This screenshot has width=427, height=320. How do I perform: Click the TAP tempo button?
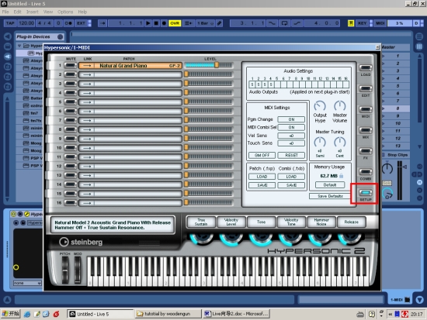(10, 23)
